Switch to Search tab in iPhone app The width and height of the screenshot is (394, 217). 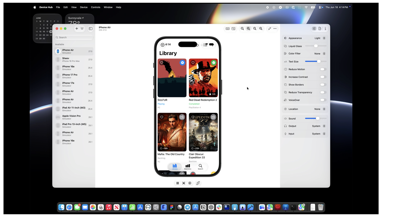click(200, 167)
